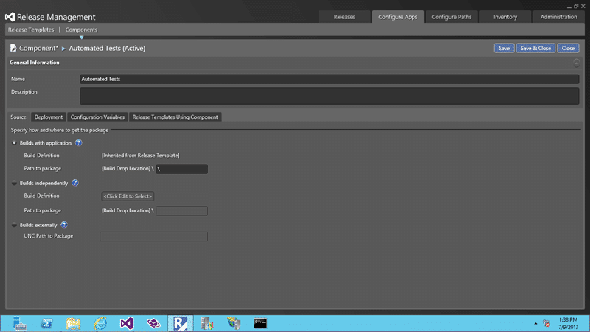
Task: Open the Command Prompt from taskbar
Action: pos(260,323)
